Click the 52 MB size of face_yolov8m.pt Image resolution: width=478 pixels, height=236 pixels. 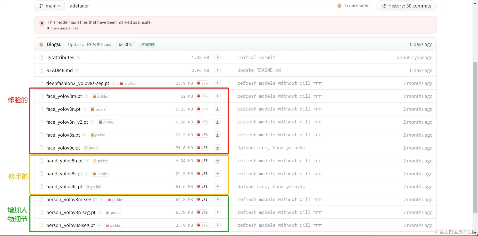187,96
